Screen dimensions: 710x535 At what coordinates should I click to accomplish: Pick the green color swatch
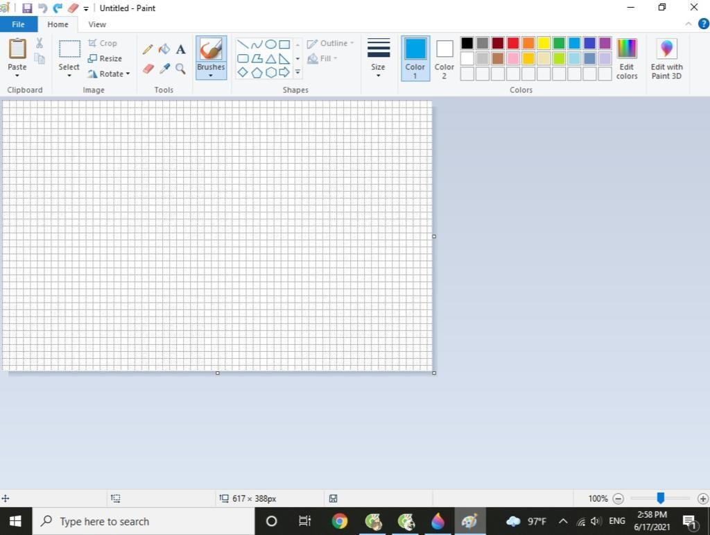tap(559, 43)
